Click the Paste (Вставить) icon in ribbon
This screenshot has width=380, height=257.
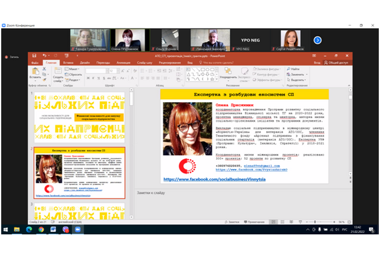pyautogui.click(x=36, y=72)
